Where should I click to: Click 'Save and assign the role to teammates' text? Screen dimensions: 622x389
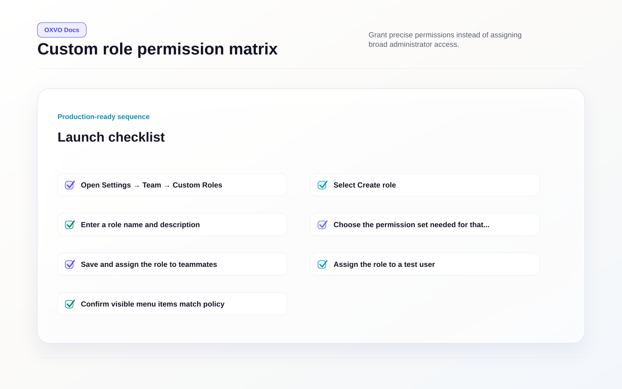[149, 265]
